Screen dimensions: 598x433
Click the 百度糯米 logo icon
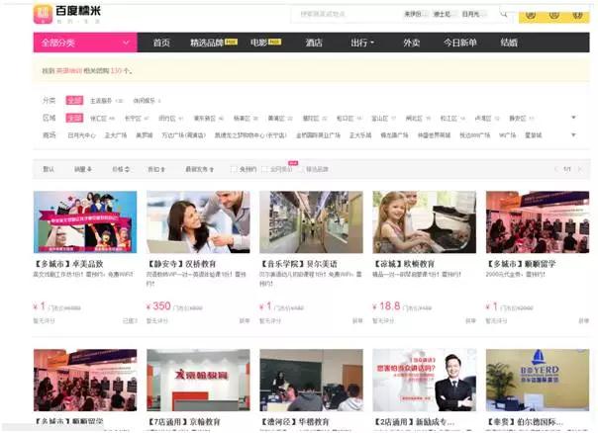coord(43,14)
